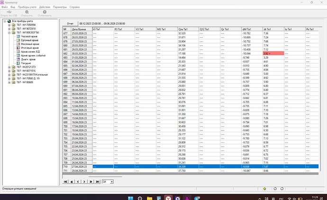Screen dimensions: 327x200
Task: Click the purple Архиватор icon in taskbar
Action: click(x=187, y=198)
